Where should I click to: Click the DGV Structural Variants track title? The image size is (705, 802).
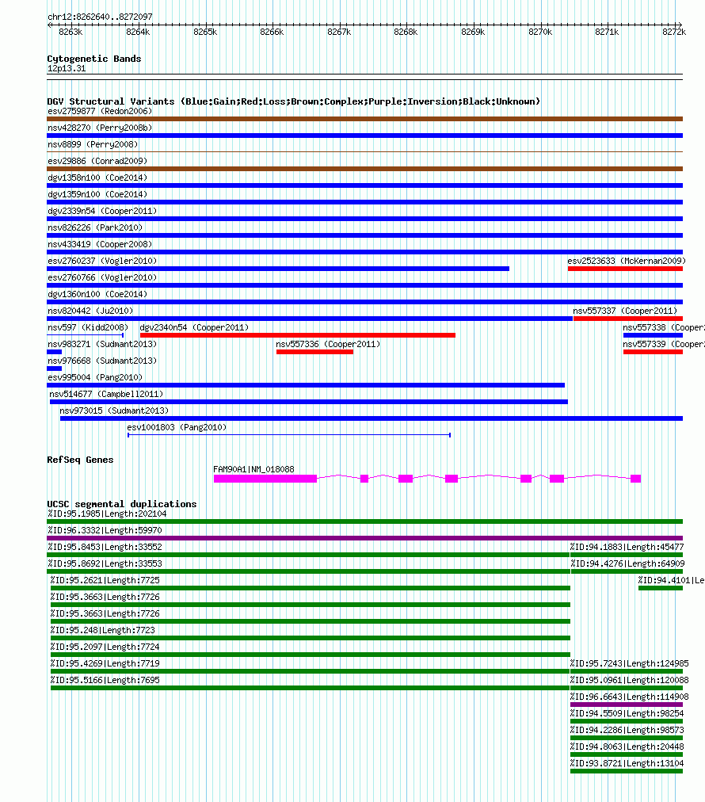point(293,101)
